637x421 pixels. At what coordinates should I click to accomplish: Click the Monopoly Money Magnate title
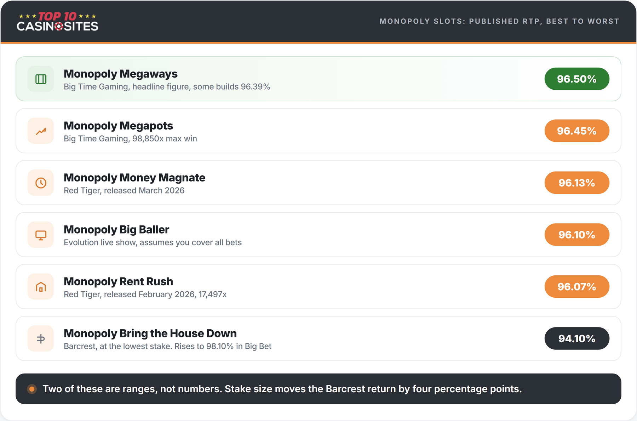click(134, 178)
